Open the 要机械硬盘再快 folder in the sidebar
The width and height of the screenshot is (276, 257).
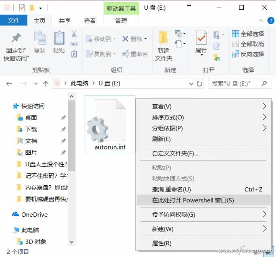click(42, 199)
